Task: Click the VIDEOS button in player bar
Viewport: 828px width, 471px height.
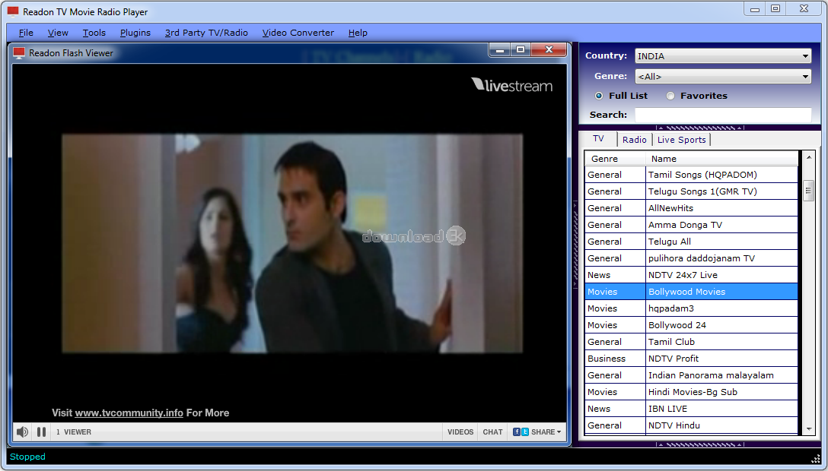Action: (460, 431)
